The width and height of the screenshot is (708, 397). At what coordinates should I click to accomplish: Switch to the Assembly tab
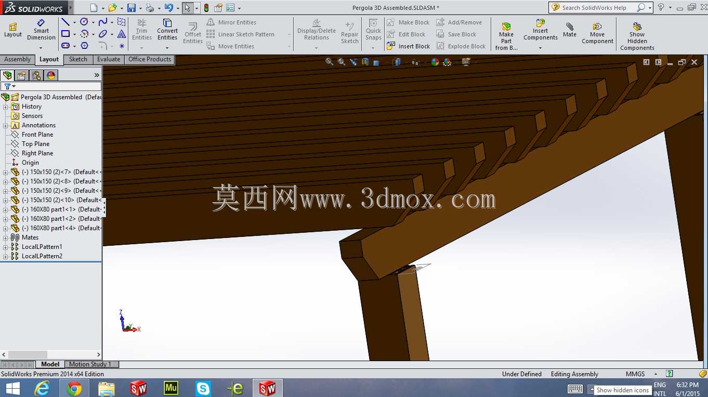click(18, 59)
